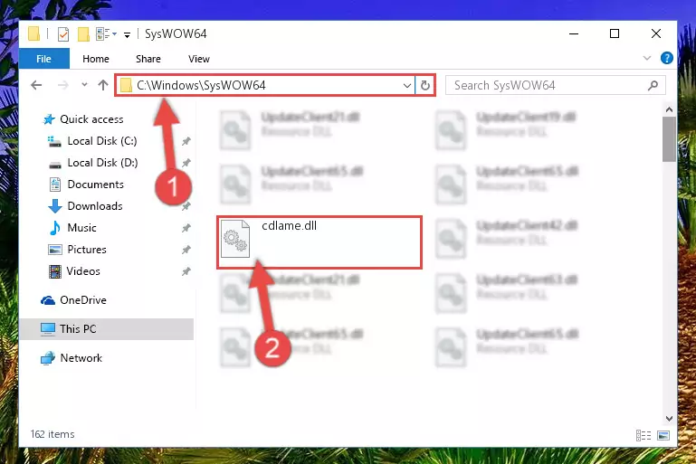The image size is (696, 464).
Task: Close the SysWOW64 window
Action: [x=655, y=33]
